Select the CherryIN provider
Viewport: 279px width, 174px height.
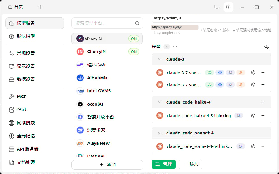pos(107,52)
